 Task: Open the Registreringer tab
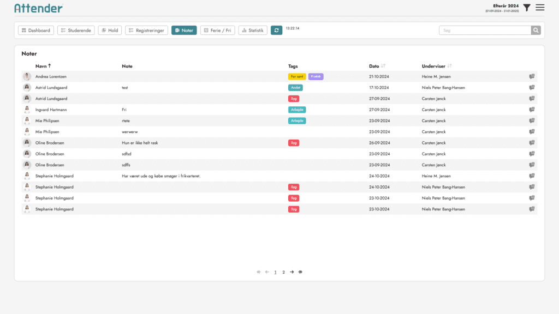146,31
